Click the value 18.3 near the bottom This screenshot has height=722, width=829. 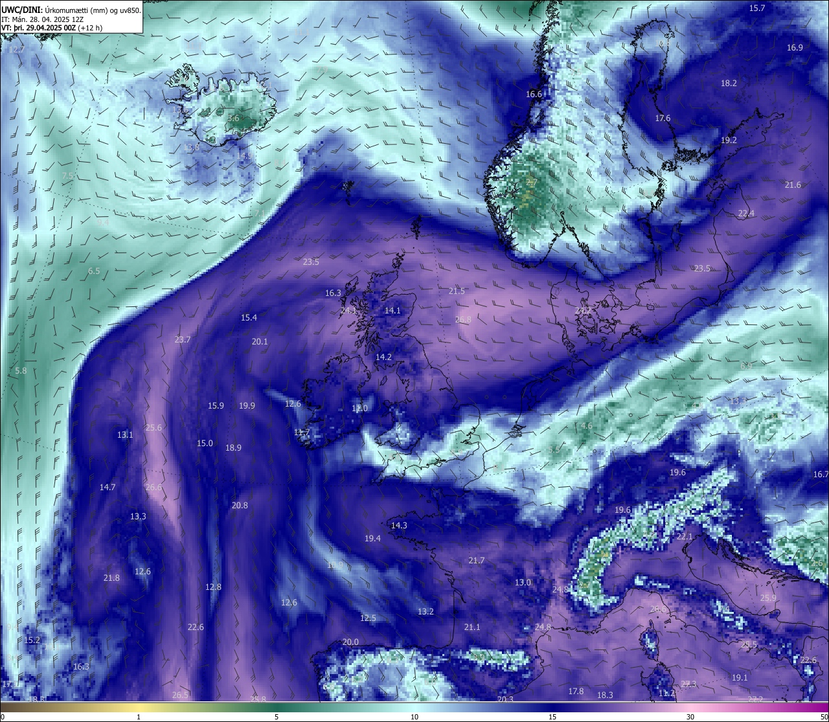[x=605, y=695]
